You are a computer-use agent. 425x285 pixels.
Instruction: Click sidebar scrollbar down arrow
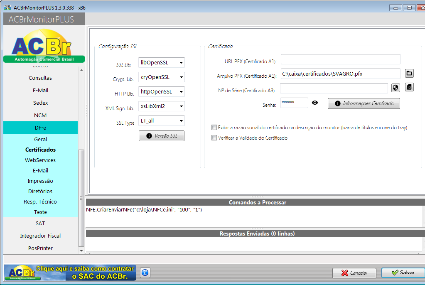click(81, 251)
